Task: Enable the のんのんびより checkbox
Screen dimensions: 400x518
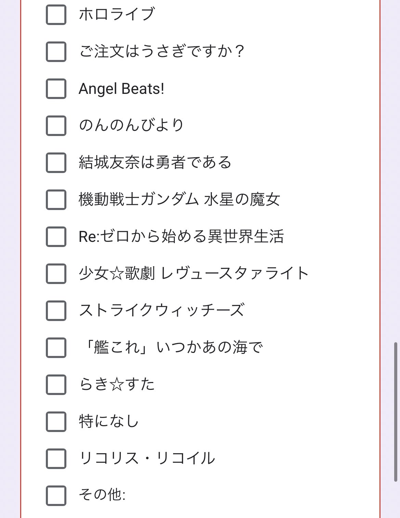Action: [56, 125]
